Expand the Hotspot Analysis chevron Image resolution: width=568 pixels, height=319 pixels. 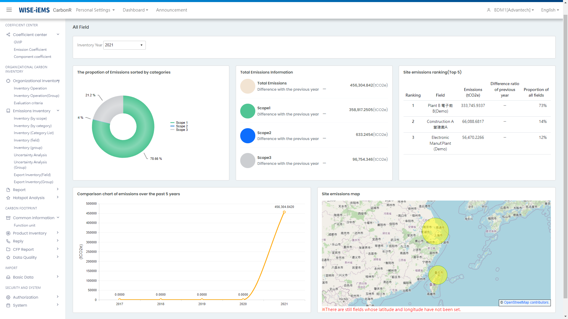point(58,197)
